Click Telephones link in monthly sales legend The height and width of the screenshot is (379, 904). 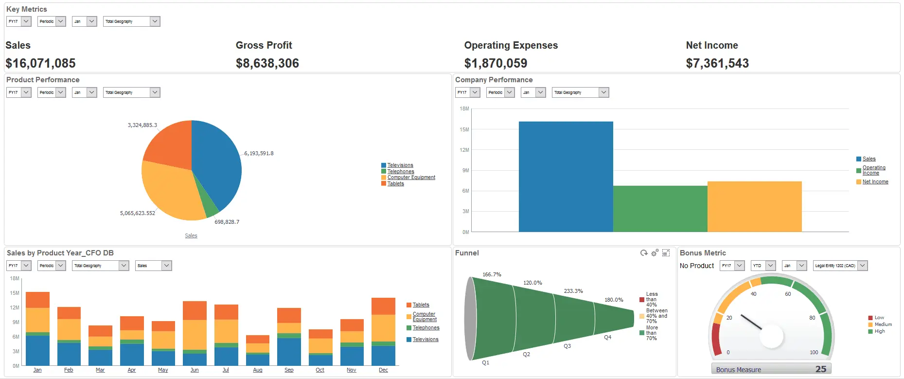(426, 328)
